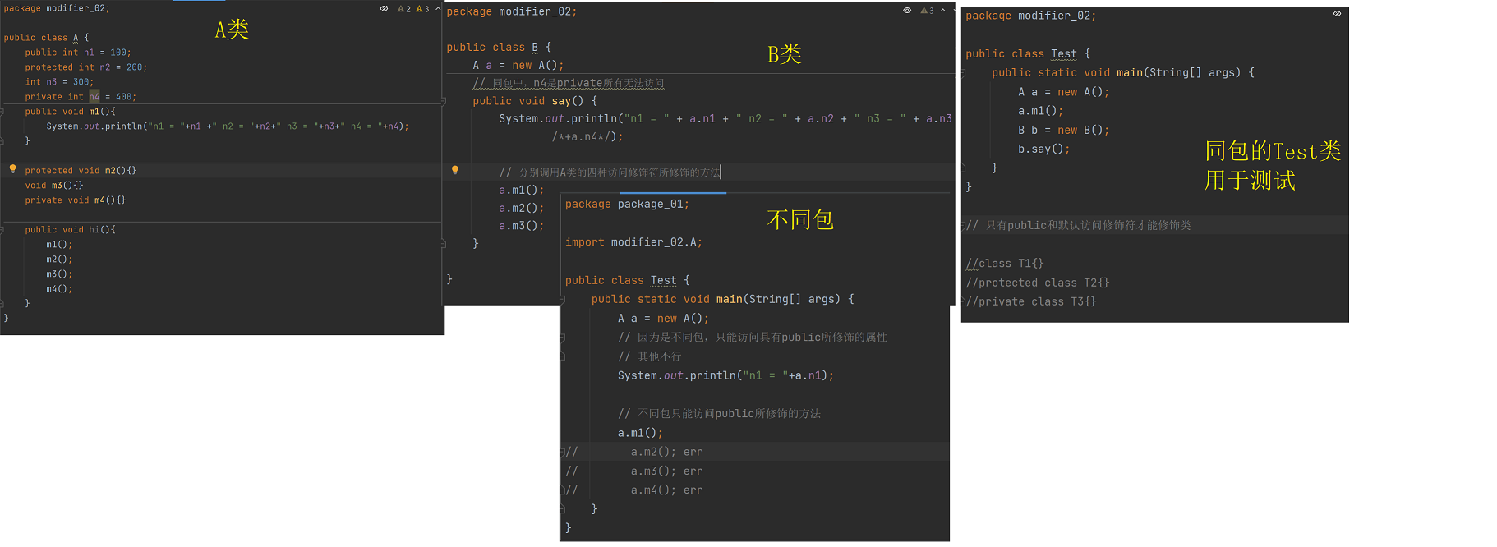Click 'b.say();' call in modifier_02 Test
The width and height of the screenshot is (1497, 547).
[x=1044, y=149]
